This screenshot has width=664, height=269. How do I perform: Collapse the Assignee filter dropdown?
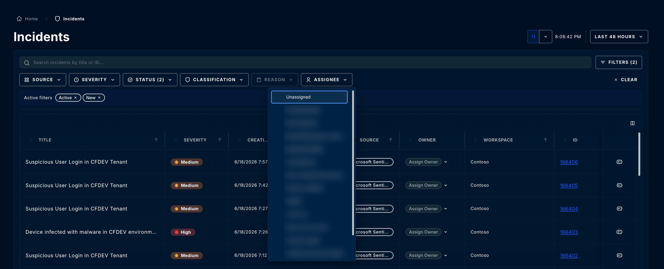click(x=326, y=80)
